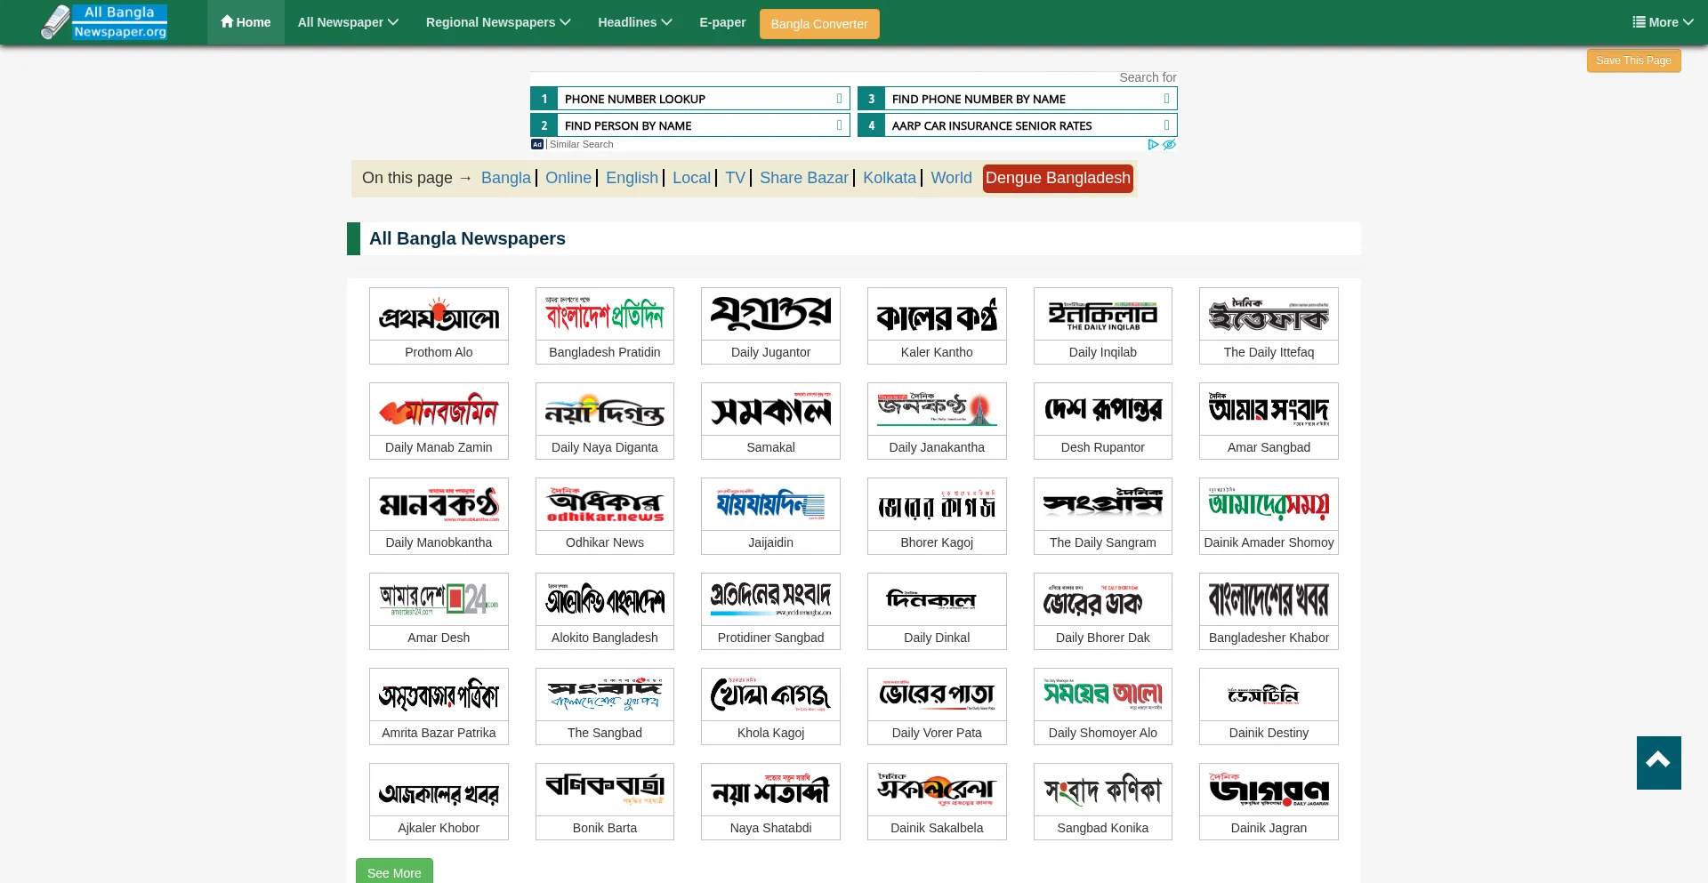Jump to the Share Bazar section link
This screenshot has height=883, width=1708.
pos(804,178)
